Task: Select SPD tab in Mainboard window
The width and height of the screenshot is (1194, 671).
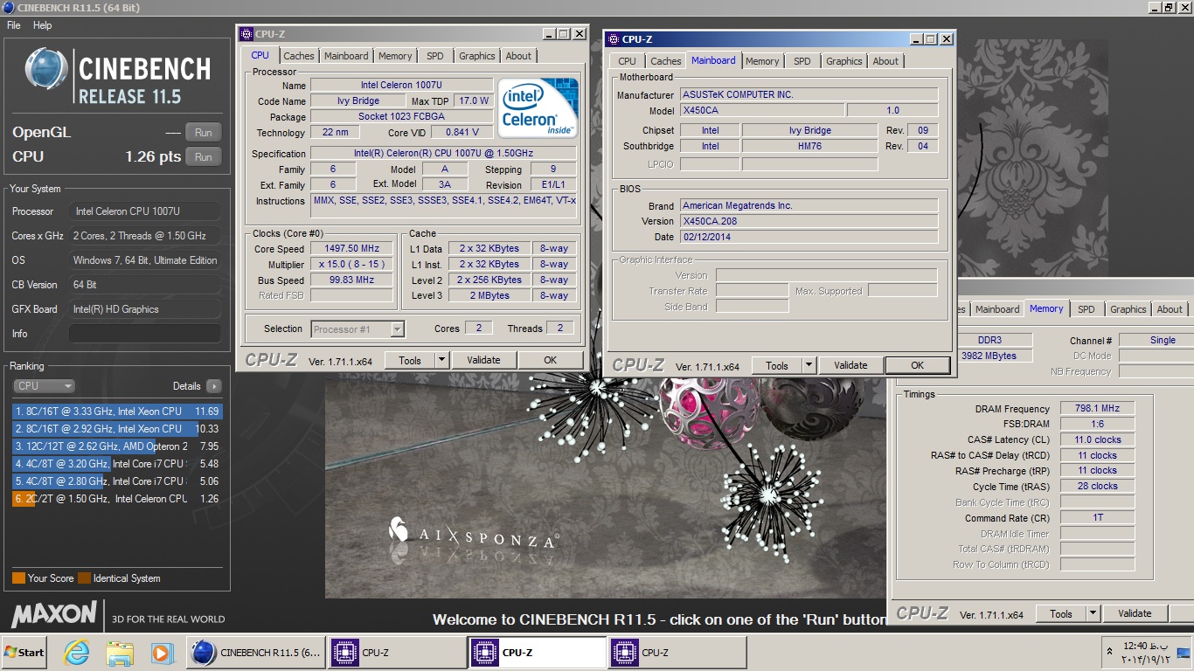Action: 802,61
